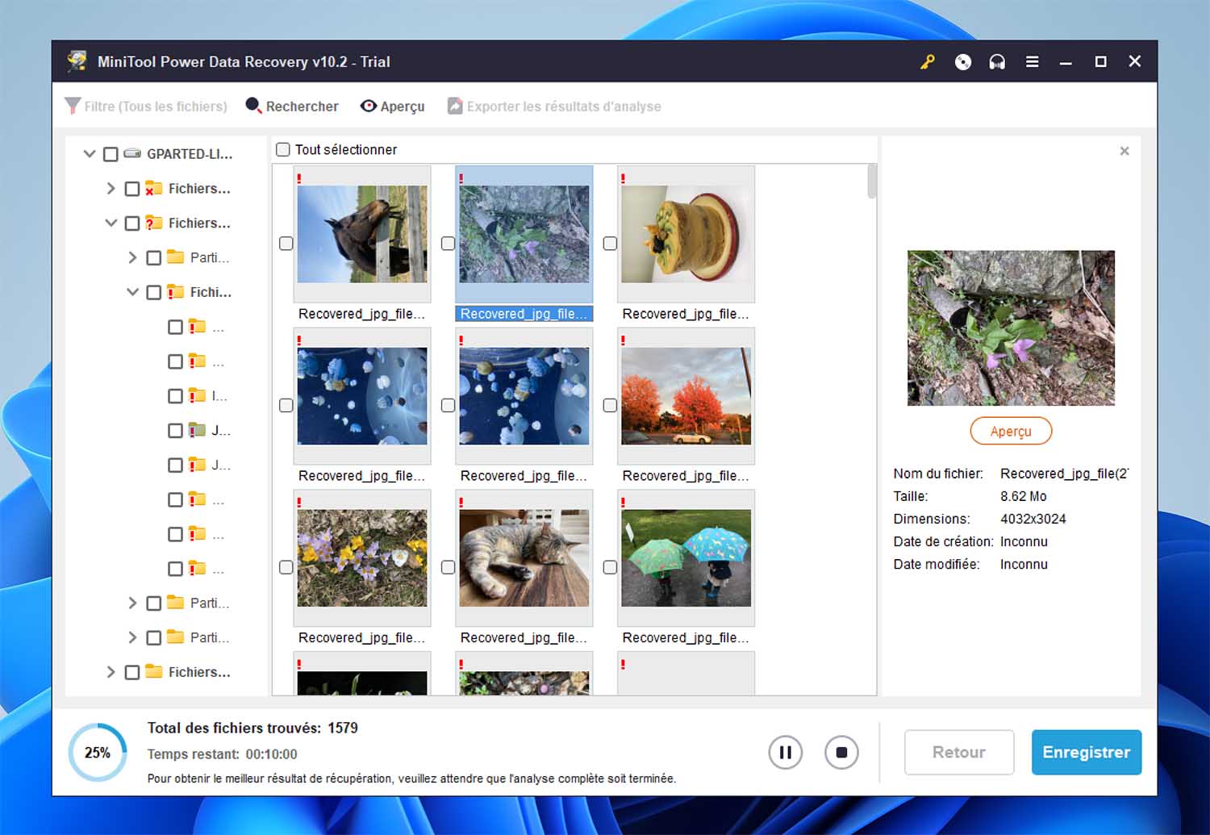The width and height of the screenshot is (1210, 835).
Task: Open the hamburger menu in title bar
Action: click(1032, 62)
